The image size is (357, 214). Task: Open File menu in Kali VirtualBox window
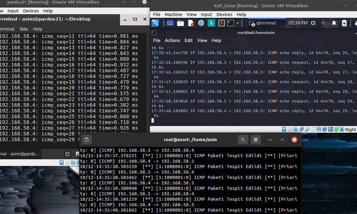coord(157,15)
